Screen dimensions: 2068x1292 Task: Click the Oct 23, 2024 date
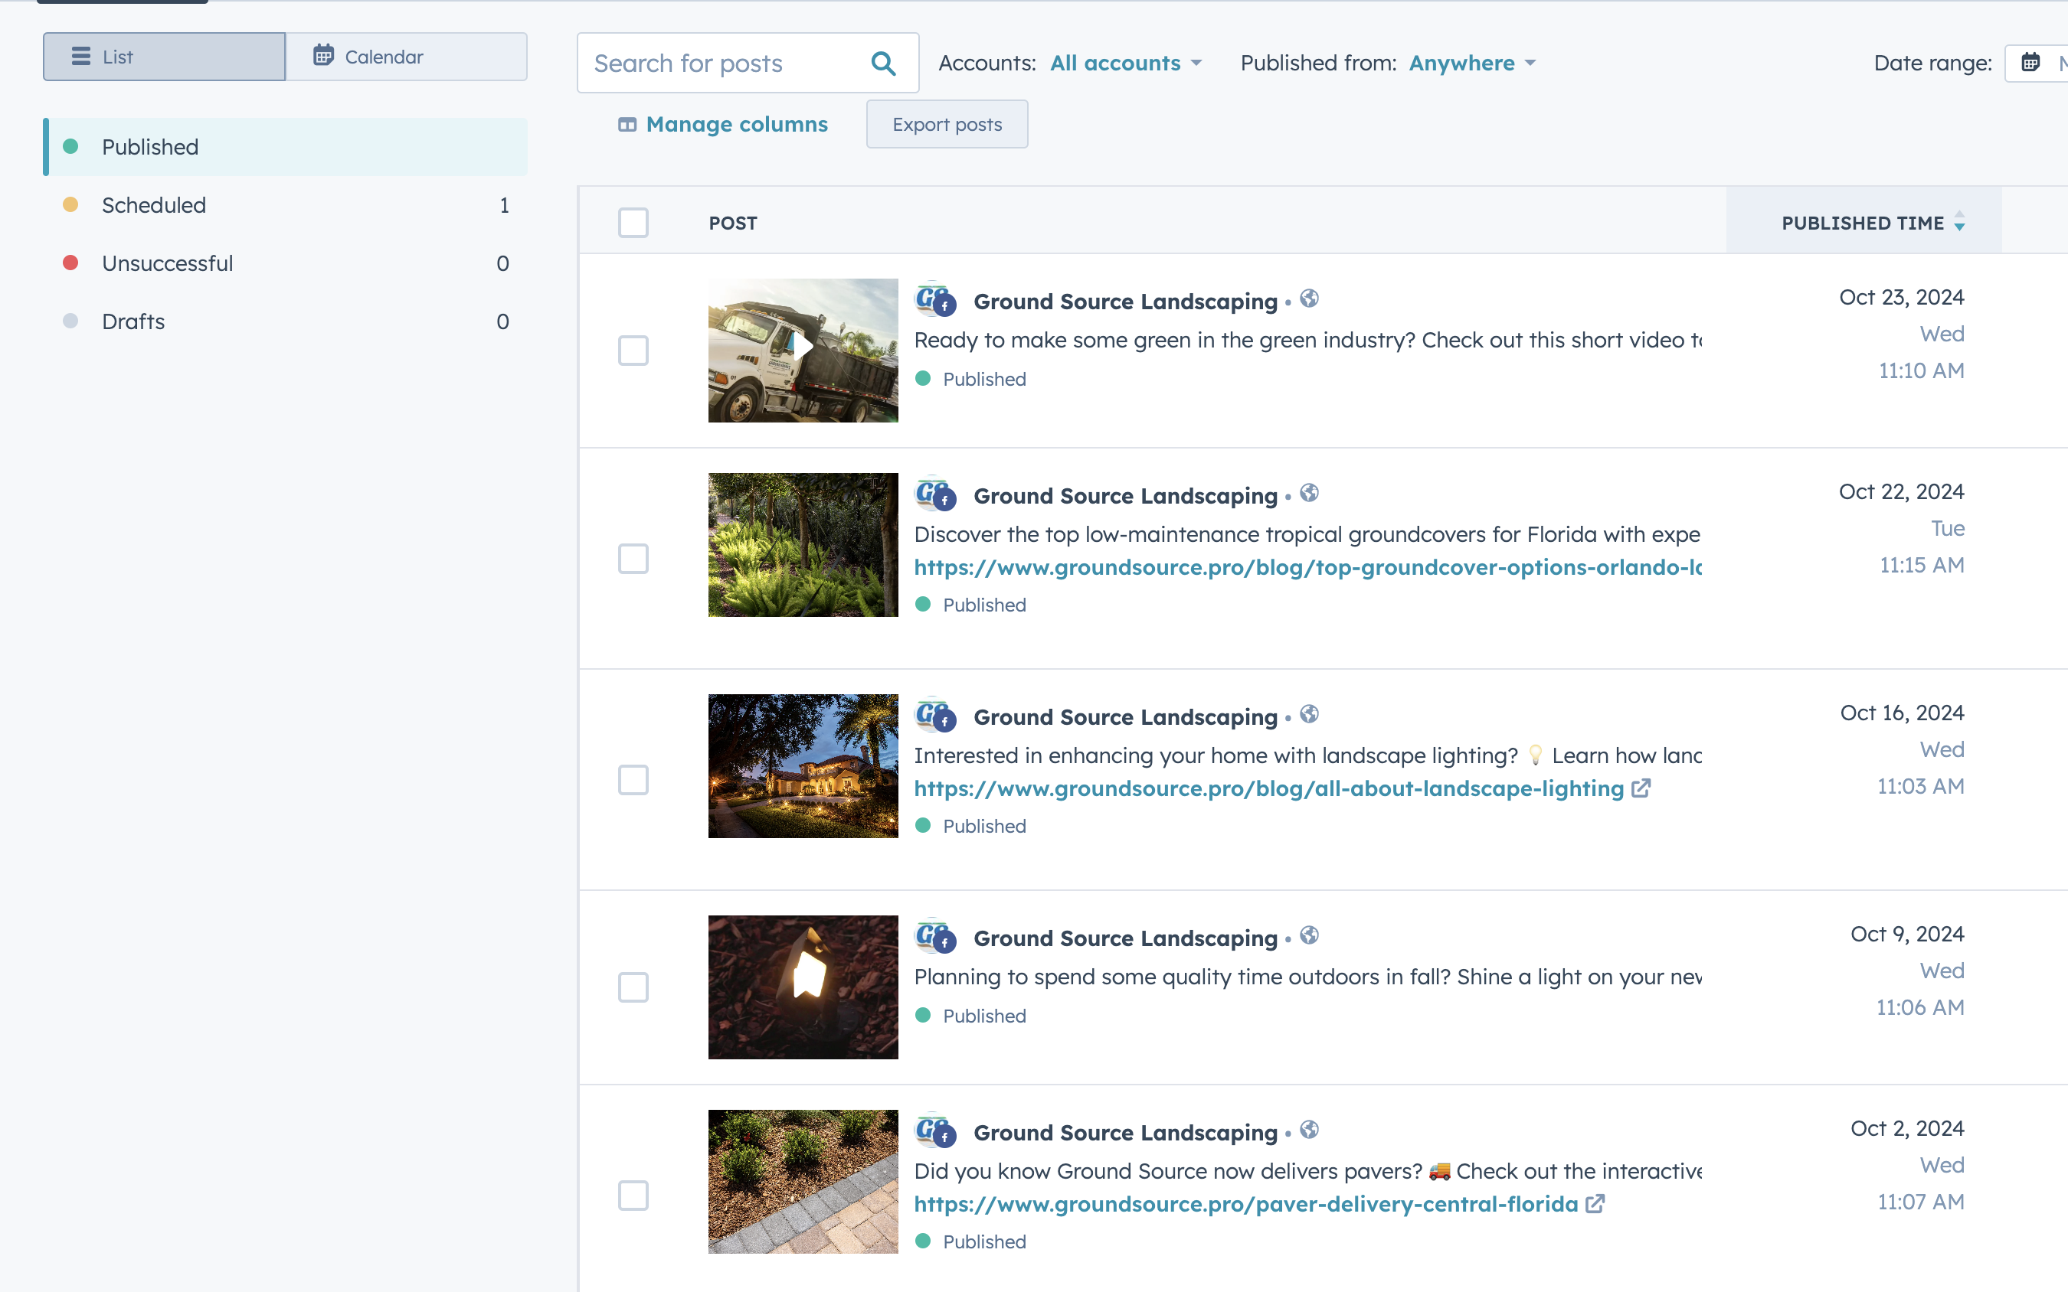[1901, 298]
